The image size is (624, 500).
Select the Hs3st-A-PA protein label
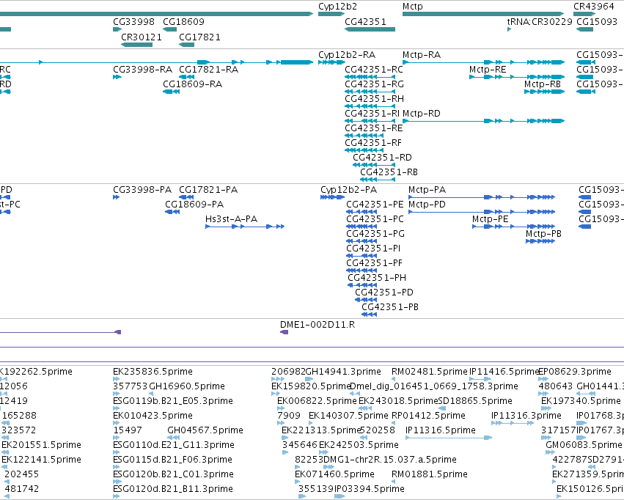tap(231, 219)
